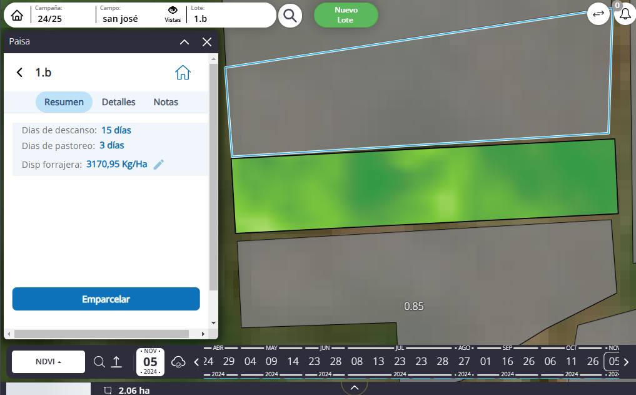The image size is (636, 395).
Task: Click the panel's scroll-left arrow
Action: (x=9, y=334)
